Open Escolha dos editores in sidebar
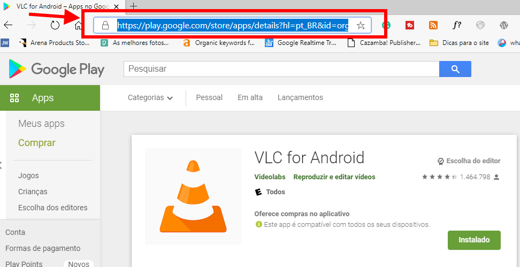This screenshot has height=267, width=520. [53, 208]
